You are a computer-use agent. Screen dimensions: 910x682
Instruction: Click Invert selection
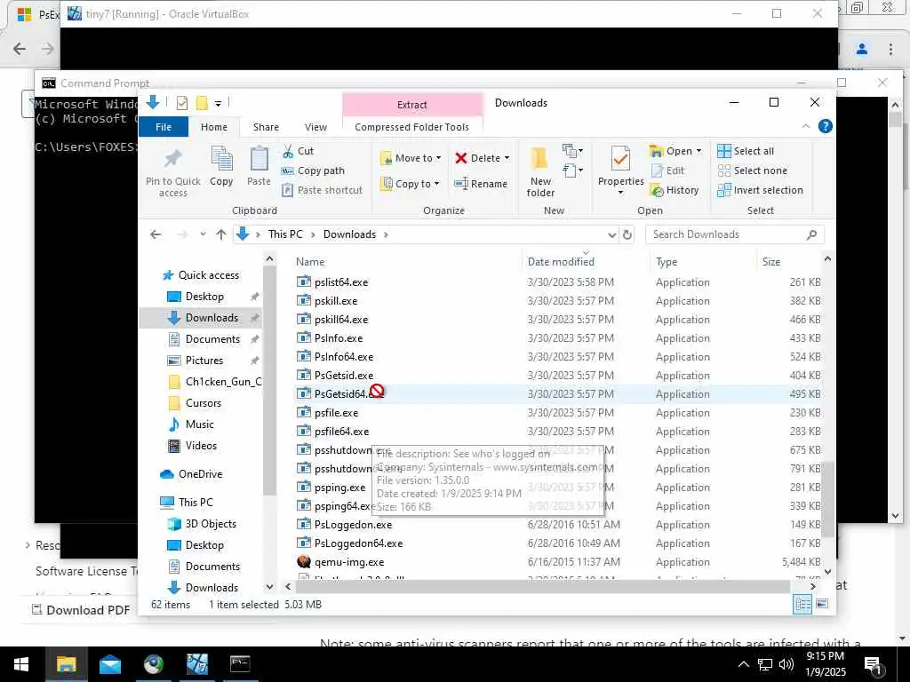pyautogui.click(x=761, y=190)
